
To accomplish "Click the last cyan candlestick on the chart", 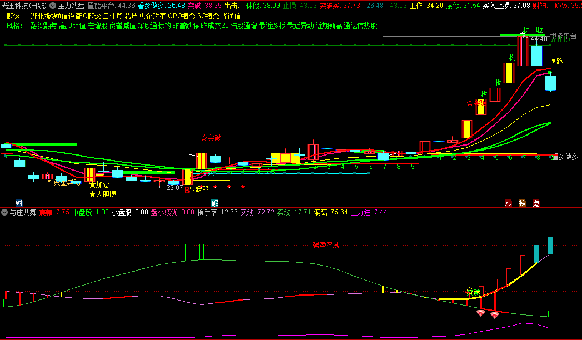I will (x=550, y=83).
